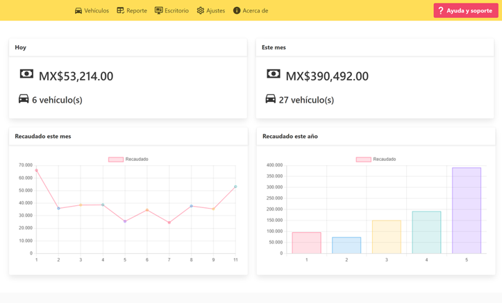502x303 pixels.
Task: Click the Reporte icon in navbar
Action: (x=120, y=11)
